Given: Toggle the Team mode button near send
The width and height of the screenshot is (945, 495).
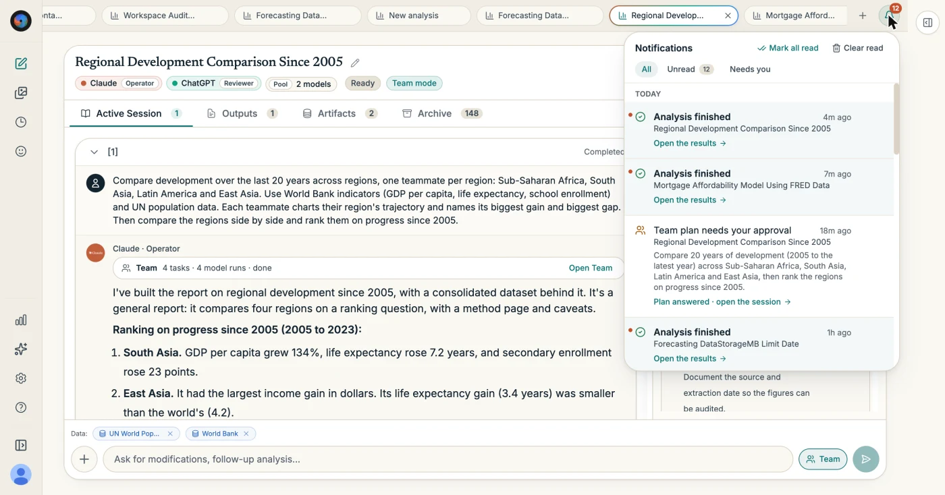Looking at the screenshot, I should (x=823, y=459).
